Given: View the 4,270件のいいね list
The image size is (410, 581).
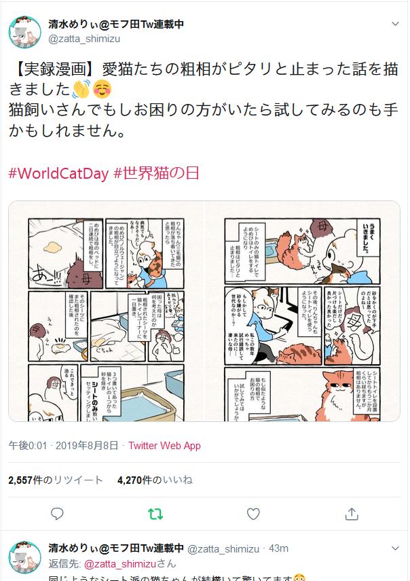Looking at the screenshot, I should click(155, 480).
